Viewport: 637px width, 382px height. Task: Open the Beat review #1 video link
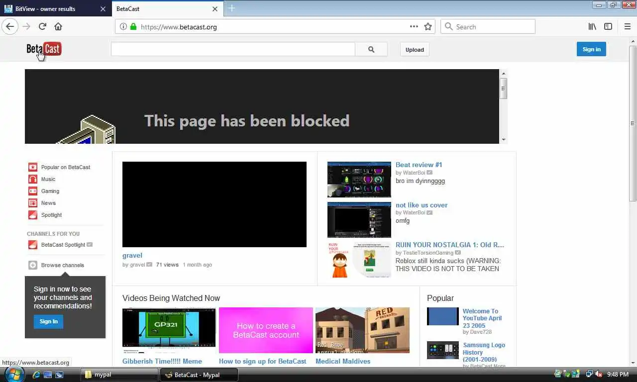(x=419, y=165)
